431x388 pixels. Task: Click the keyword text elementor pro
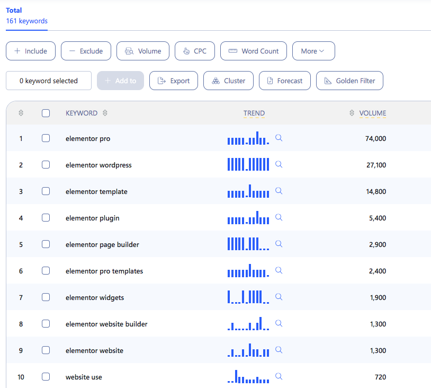[88, 138]
